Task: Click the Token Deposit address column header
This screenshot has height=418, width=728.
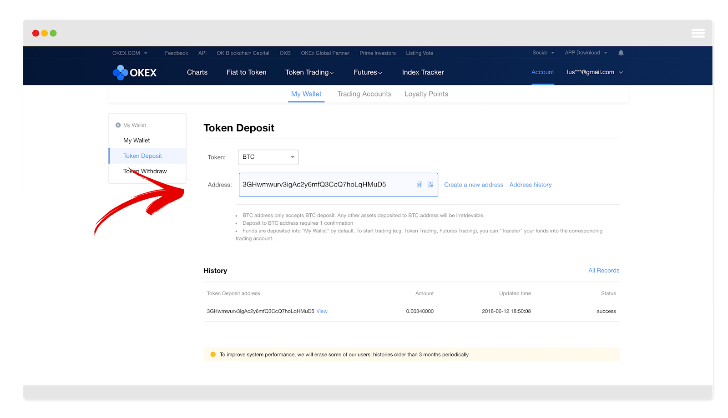Action: [233, 293]
